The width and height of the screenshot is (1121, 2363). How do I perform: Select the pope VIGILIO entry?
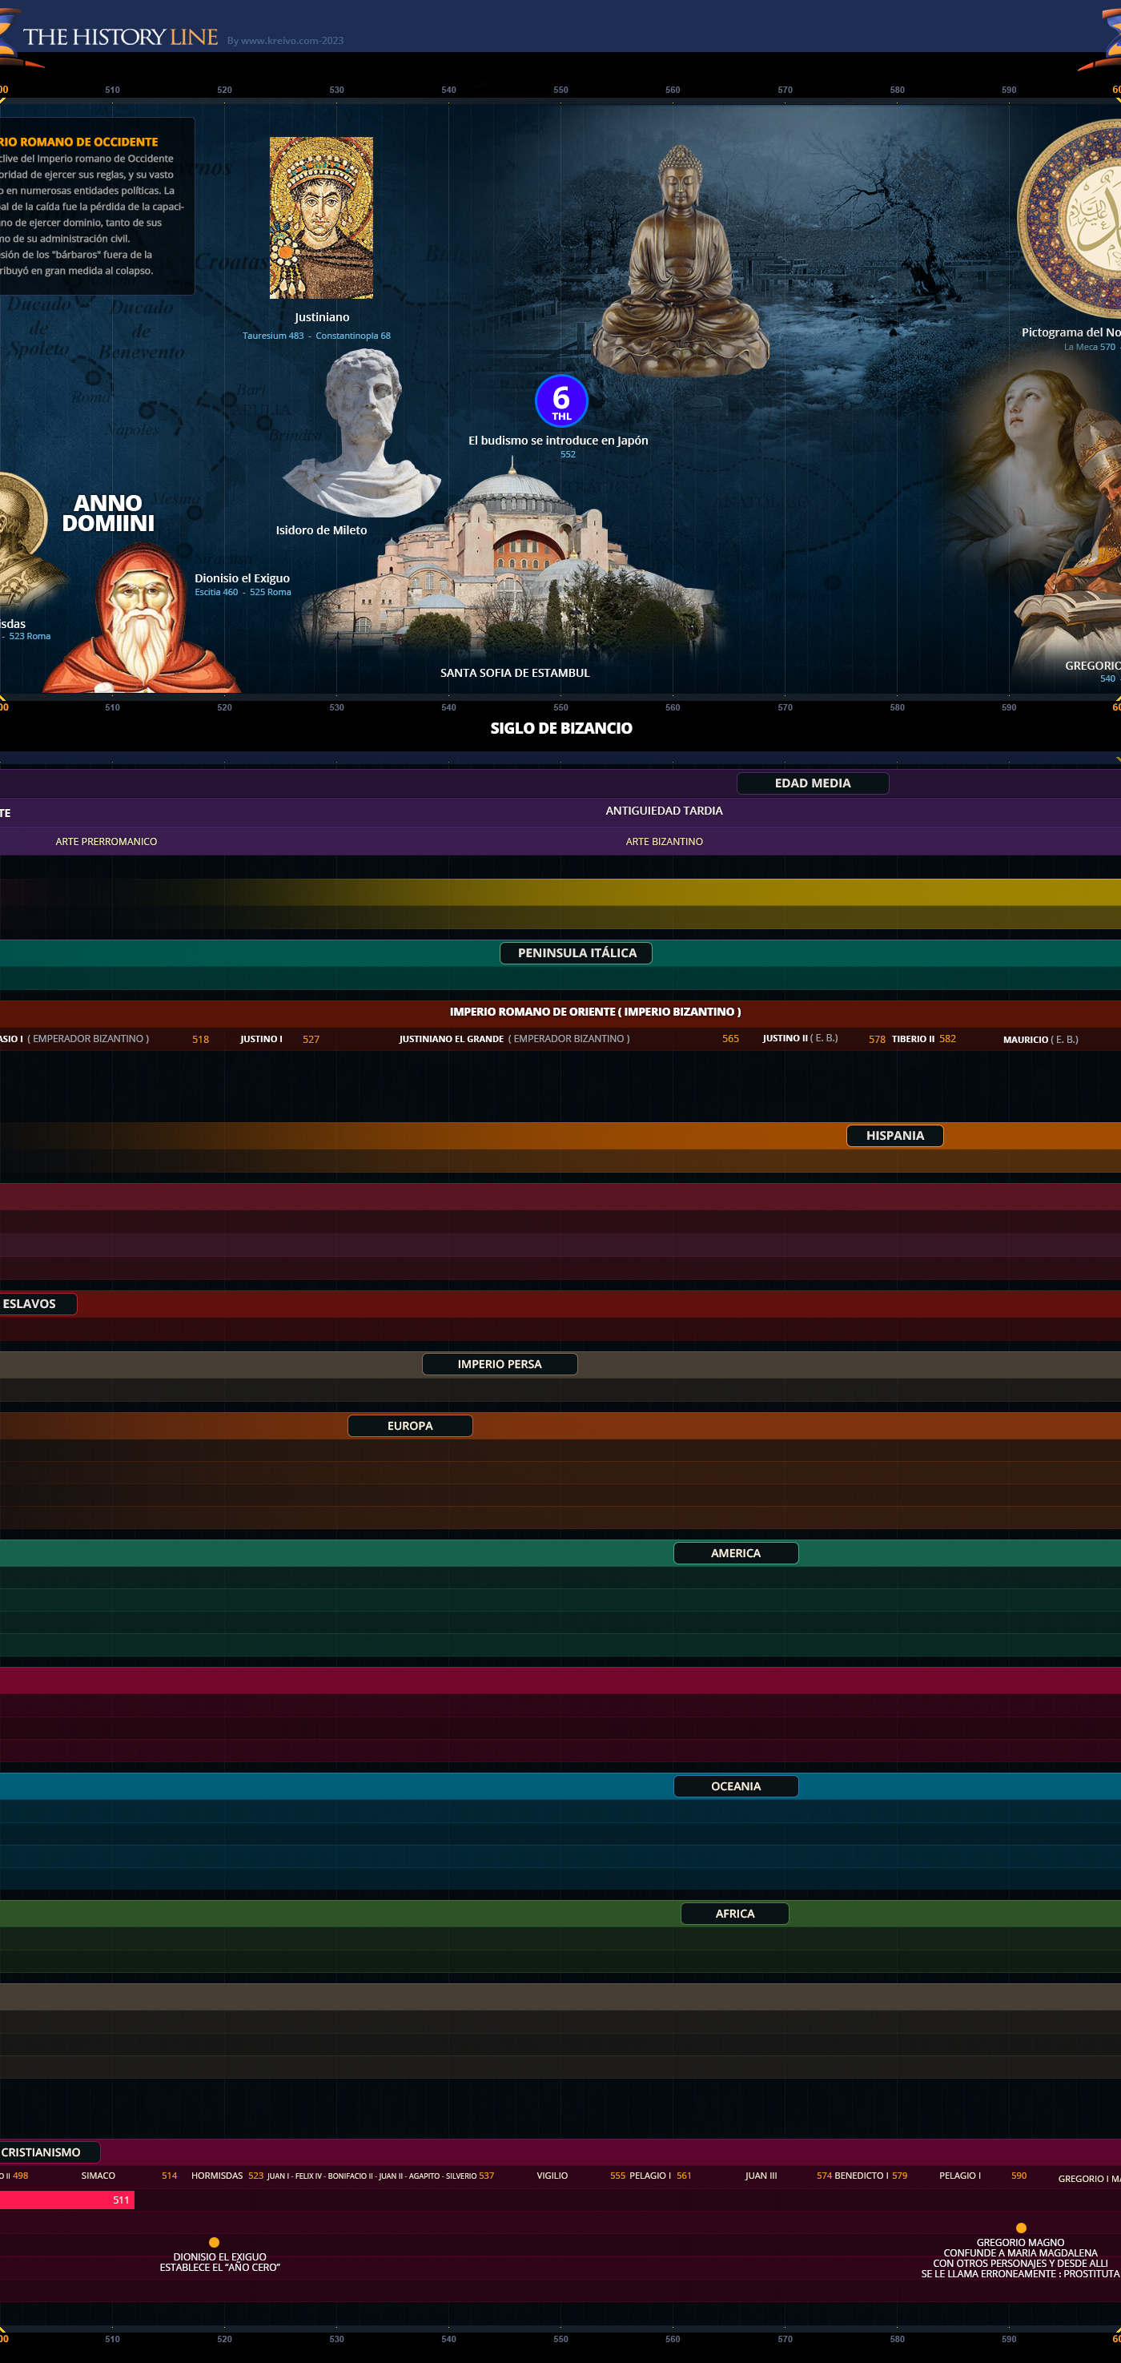[552, 2175]
